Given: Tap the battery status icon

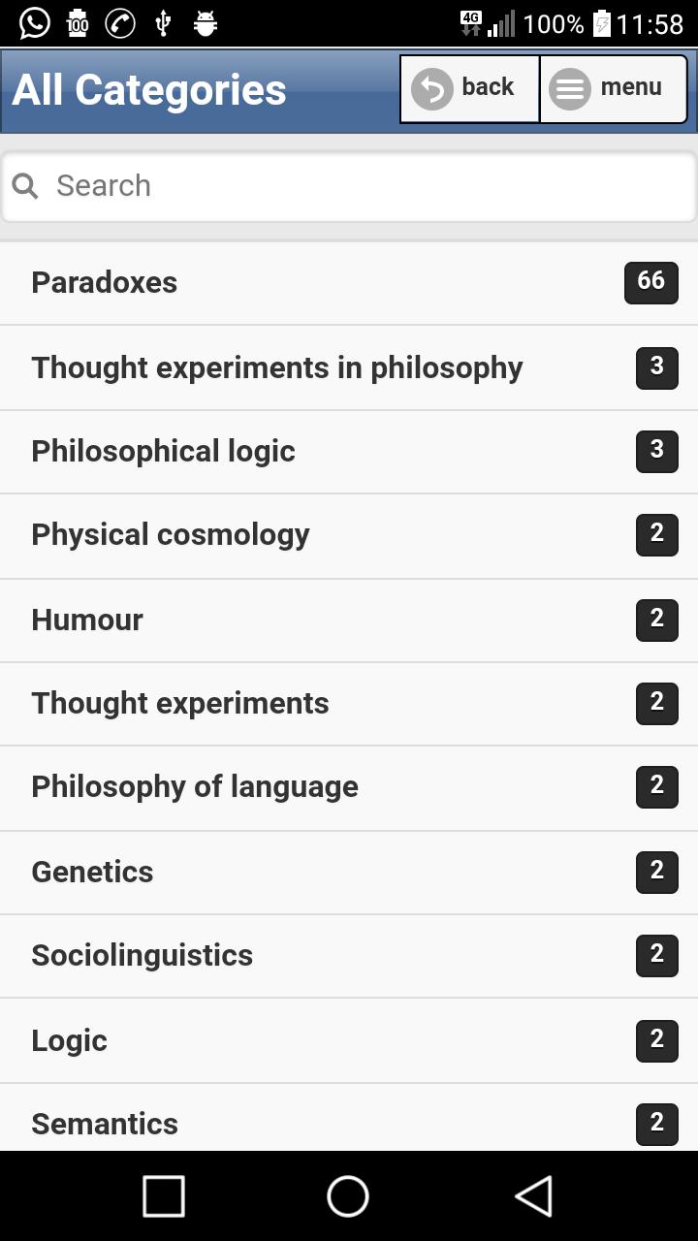Looking at the screenshot, I should point(601,23).
